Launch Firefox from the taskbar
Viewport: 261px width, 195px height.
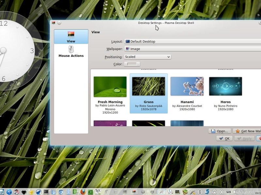(83, 192)
